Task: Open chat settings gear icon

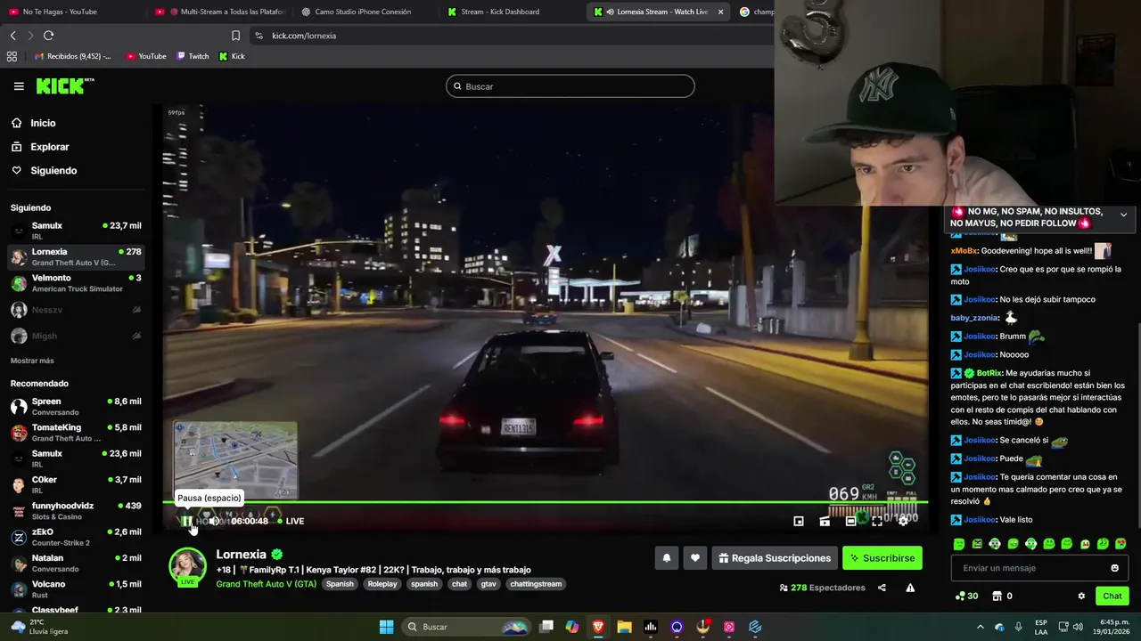Action: click(1081, 596)
